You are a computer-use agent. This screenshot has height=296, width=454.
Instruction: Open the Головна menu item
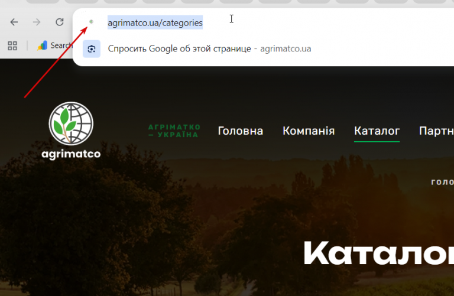point(241,131)
